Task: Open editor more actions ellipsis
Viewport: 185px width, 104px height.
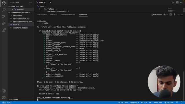Action: (x=181, y=3)
